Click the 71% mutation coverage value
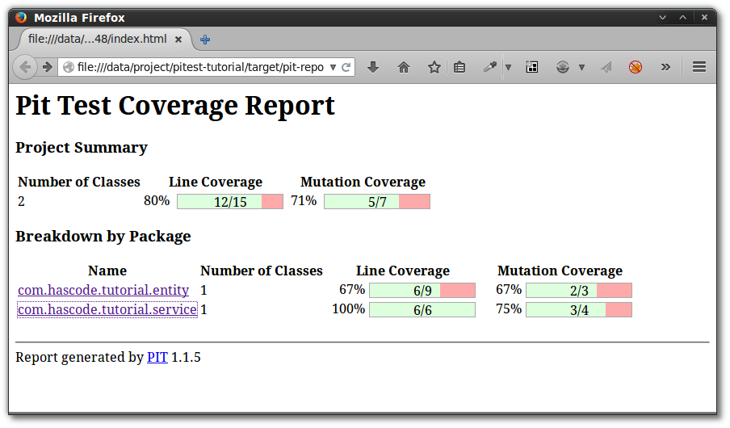730x428 pixels. (x=304, y=201)
